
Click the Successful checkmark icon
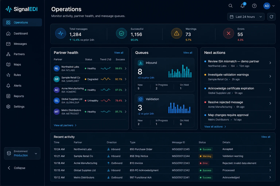coord(122,33)
